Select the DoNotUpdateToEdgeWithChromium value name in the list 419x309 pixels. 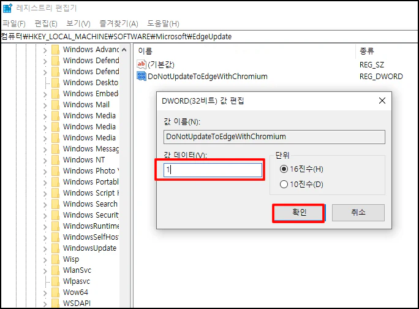coord(208,77)
